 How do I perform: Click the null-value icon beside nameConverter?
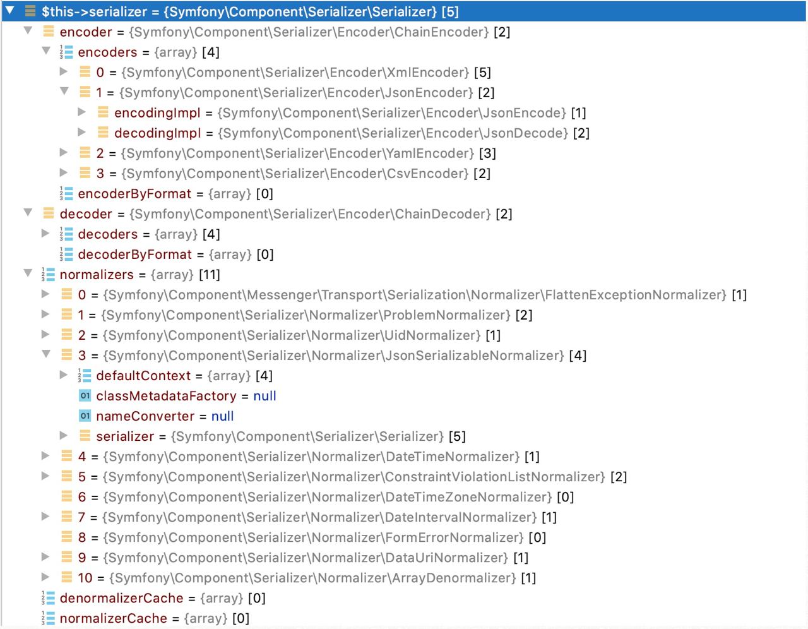pyautogui.click(x=85, y=416)
